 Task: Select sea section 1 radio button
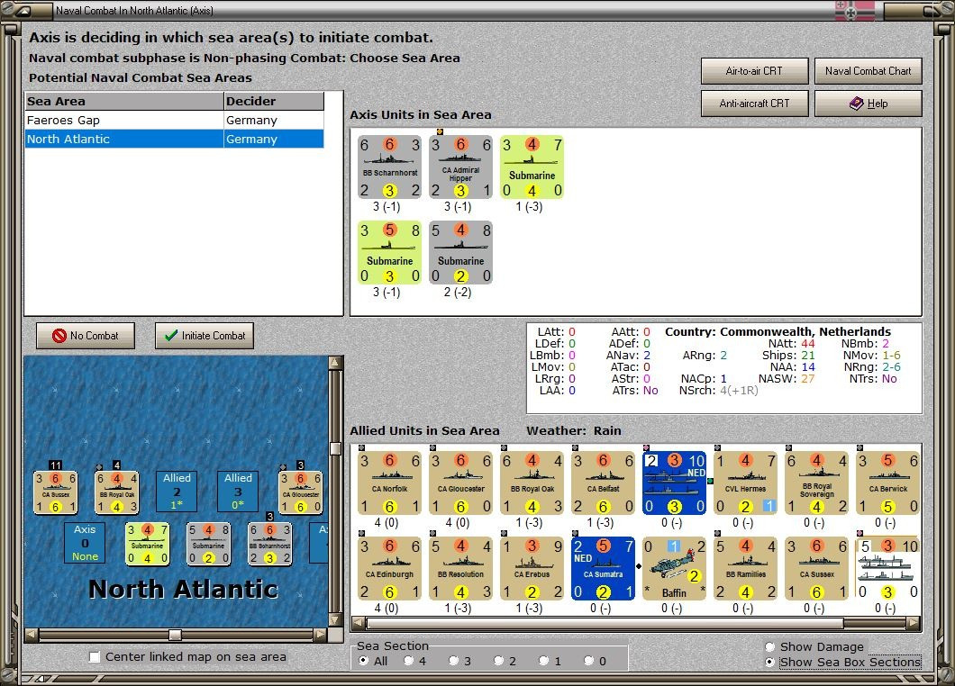(544, 661)
